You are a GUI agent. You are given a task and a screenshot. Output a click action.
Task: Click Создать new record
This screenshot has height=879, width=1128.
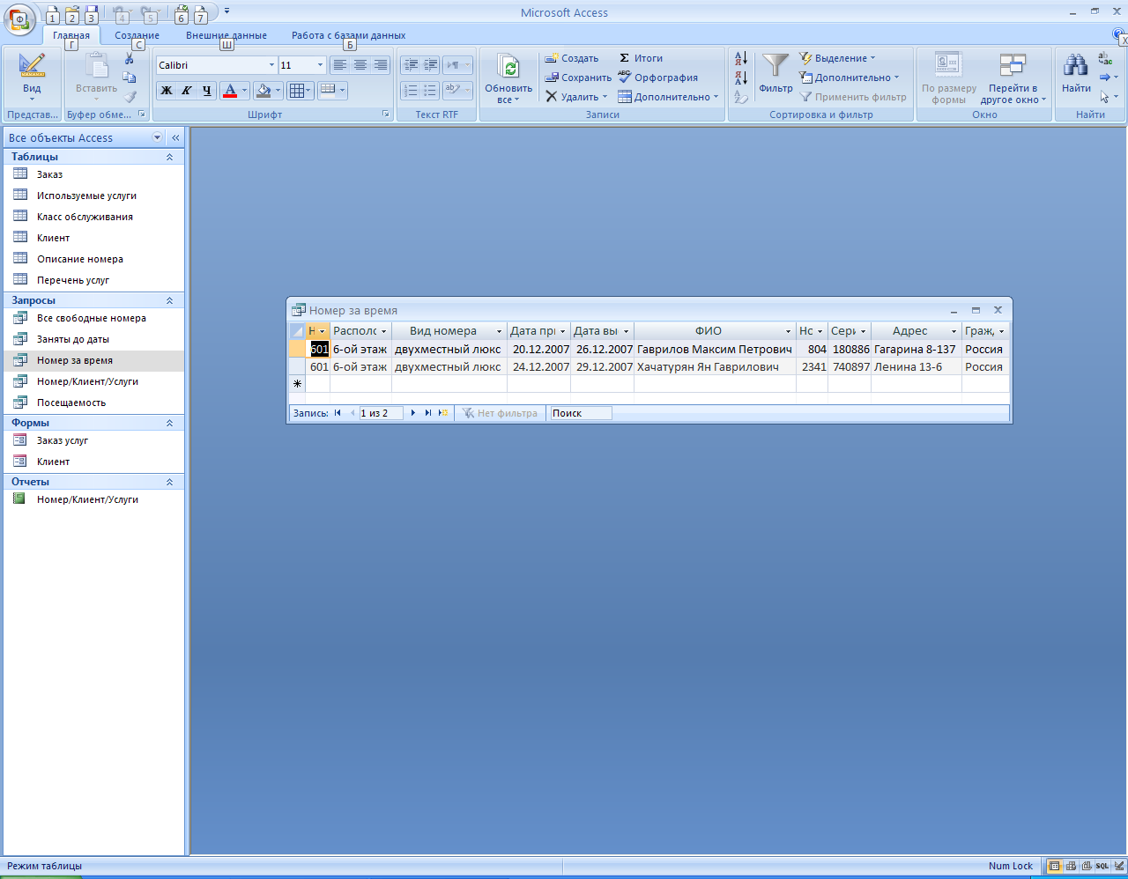pos(571,58)
